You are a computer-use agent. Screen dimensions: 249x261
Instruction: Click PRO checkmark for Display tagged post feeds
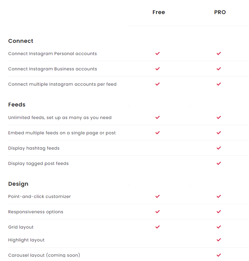pos(219,163)
